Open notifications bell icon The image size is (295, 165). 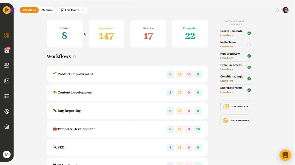[x=277, y=10]
